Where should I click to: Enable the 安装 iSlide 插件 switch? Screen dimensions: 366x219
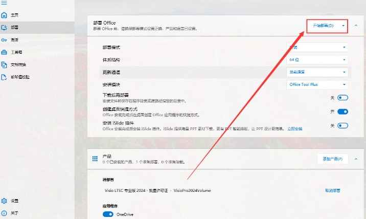coord(342,125)
